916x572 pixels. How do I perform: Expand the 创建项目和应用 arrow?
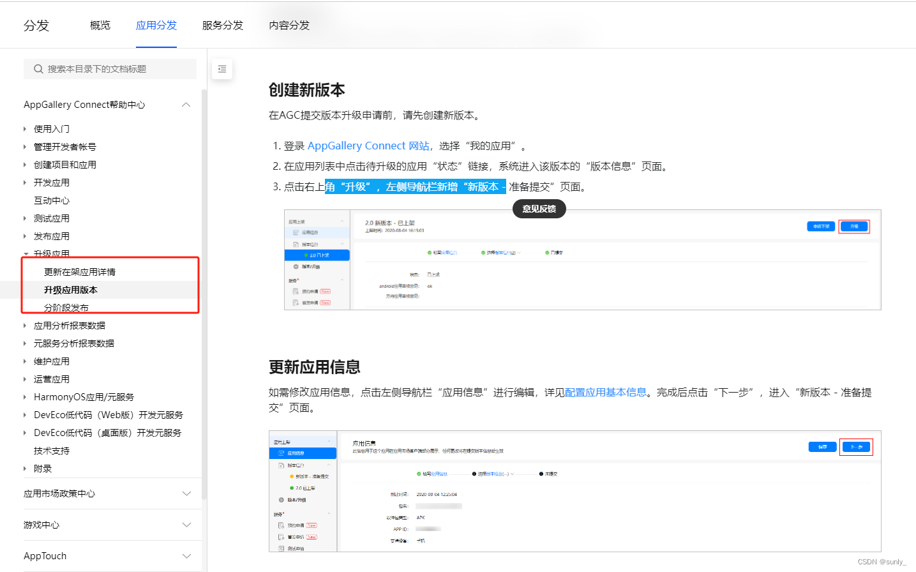[26, 165]
